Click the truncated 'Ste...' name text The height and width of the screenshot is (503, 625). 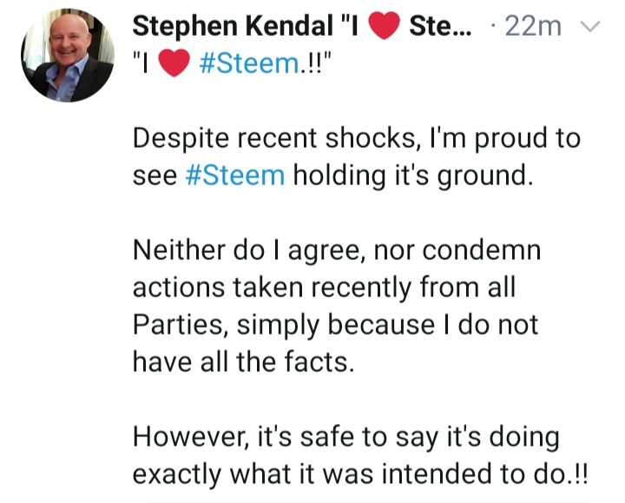[440, 27]
